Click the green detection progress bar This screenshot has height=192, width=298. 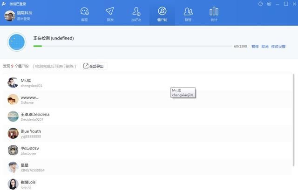pos(38,46)
